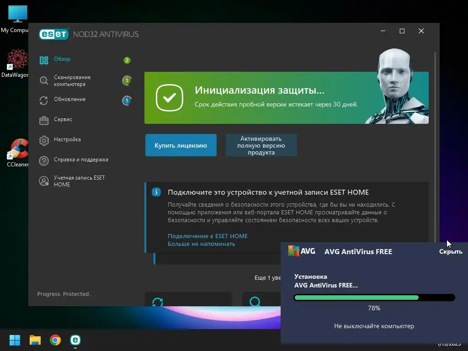Click the ESET taskbar icon
Image resolution: width=468 pixels, height=351 pixels.
point(75,340)
